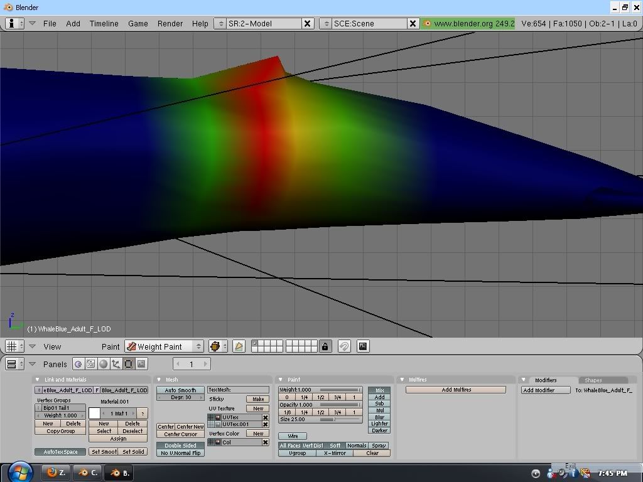Open the Shading context sphere icon
Image resolution: width=643 pixels, height=482 pixels.
[x=104, y=364]
